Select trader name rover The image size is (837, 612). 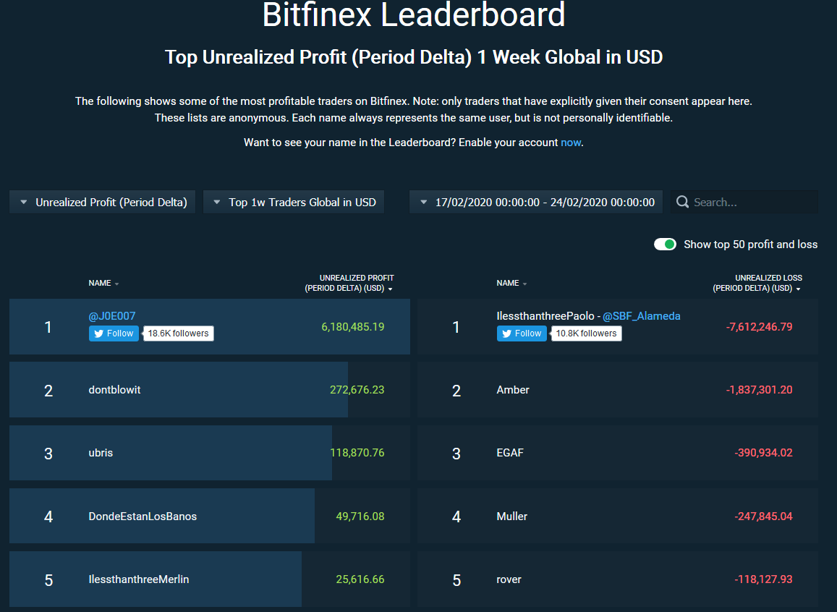coord(509,579)
